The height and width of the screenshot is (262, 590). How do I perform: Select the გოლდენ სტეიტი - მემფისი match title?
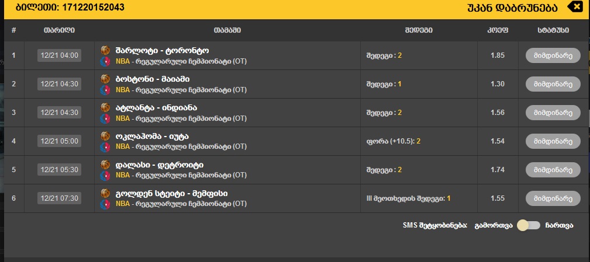click(171, 193)
